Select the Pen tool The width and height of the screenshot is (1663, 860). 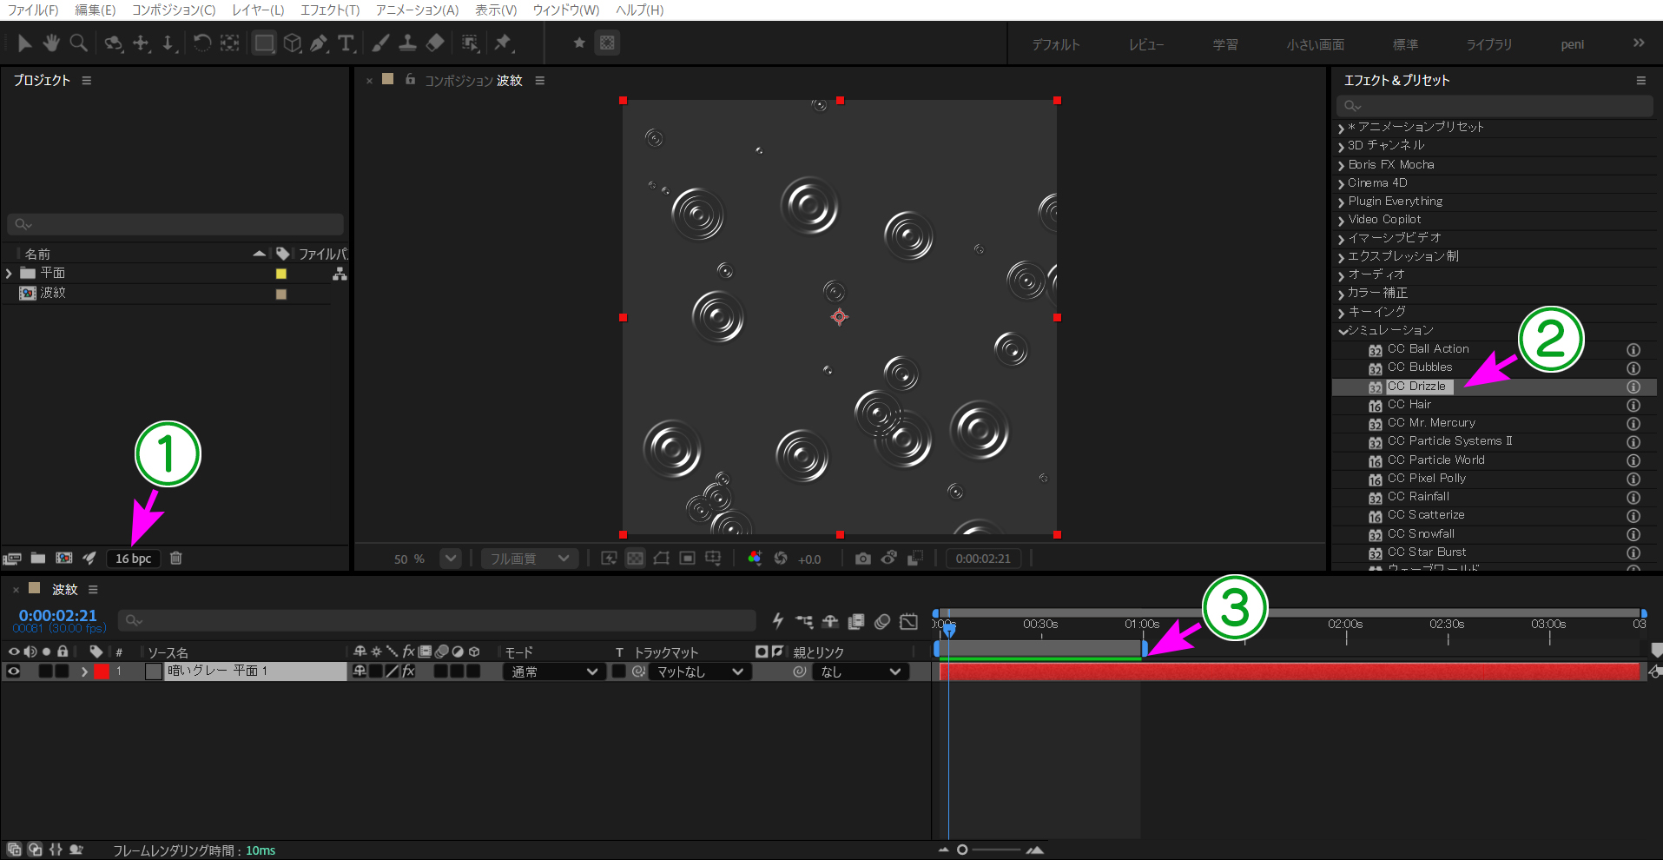[320, 43]
